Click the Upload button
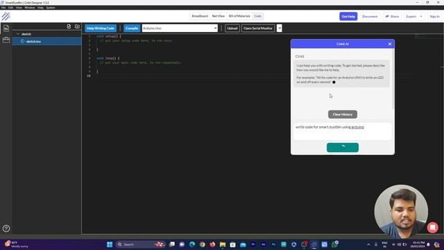Image resolution: width=444 pixels, height=250 pixels. pyautogui.click(x=232, y=28)
